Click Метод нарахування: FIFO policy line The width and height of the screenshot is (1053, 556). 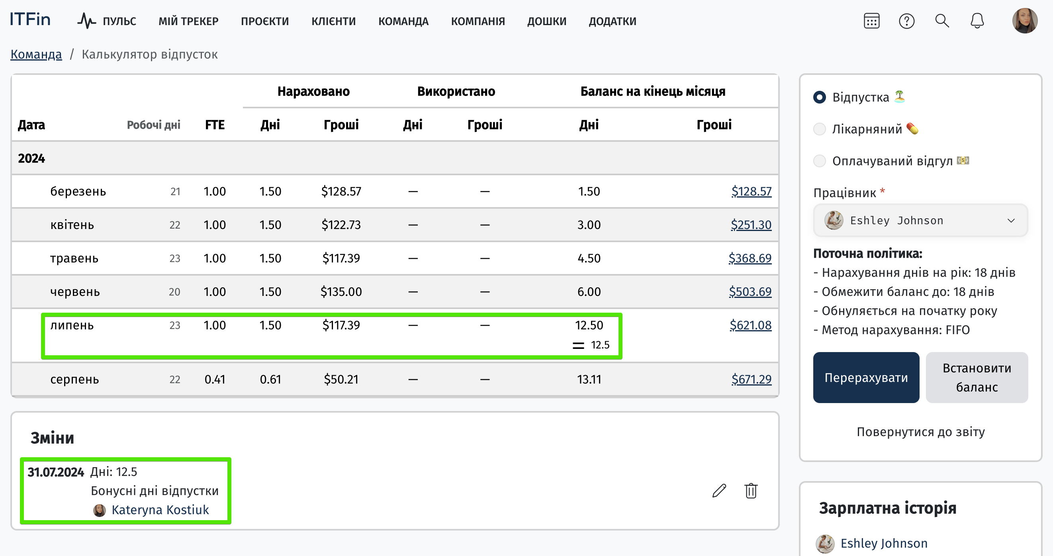[892, 330]
